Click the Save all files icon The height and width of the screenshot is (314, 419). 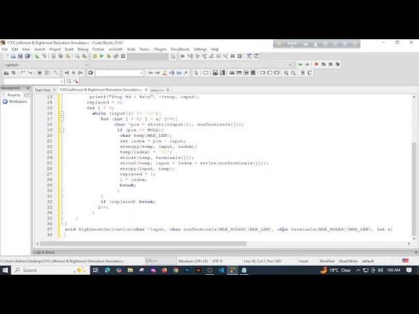click(27, 56)
